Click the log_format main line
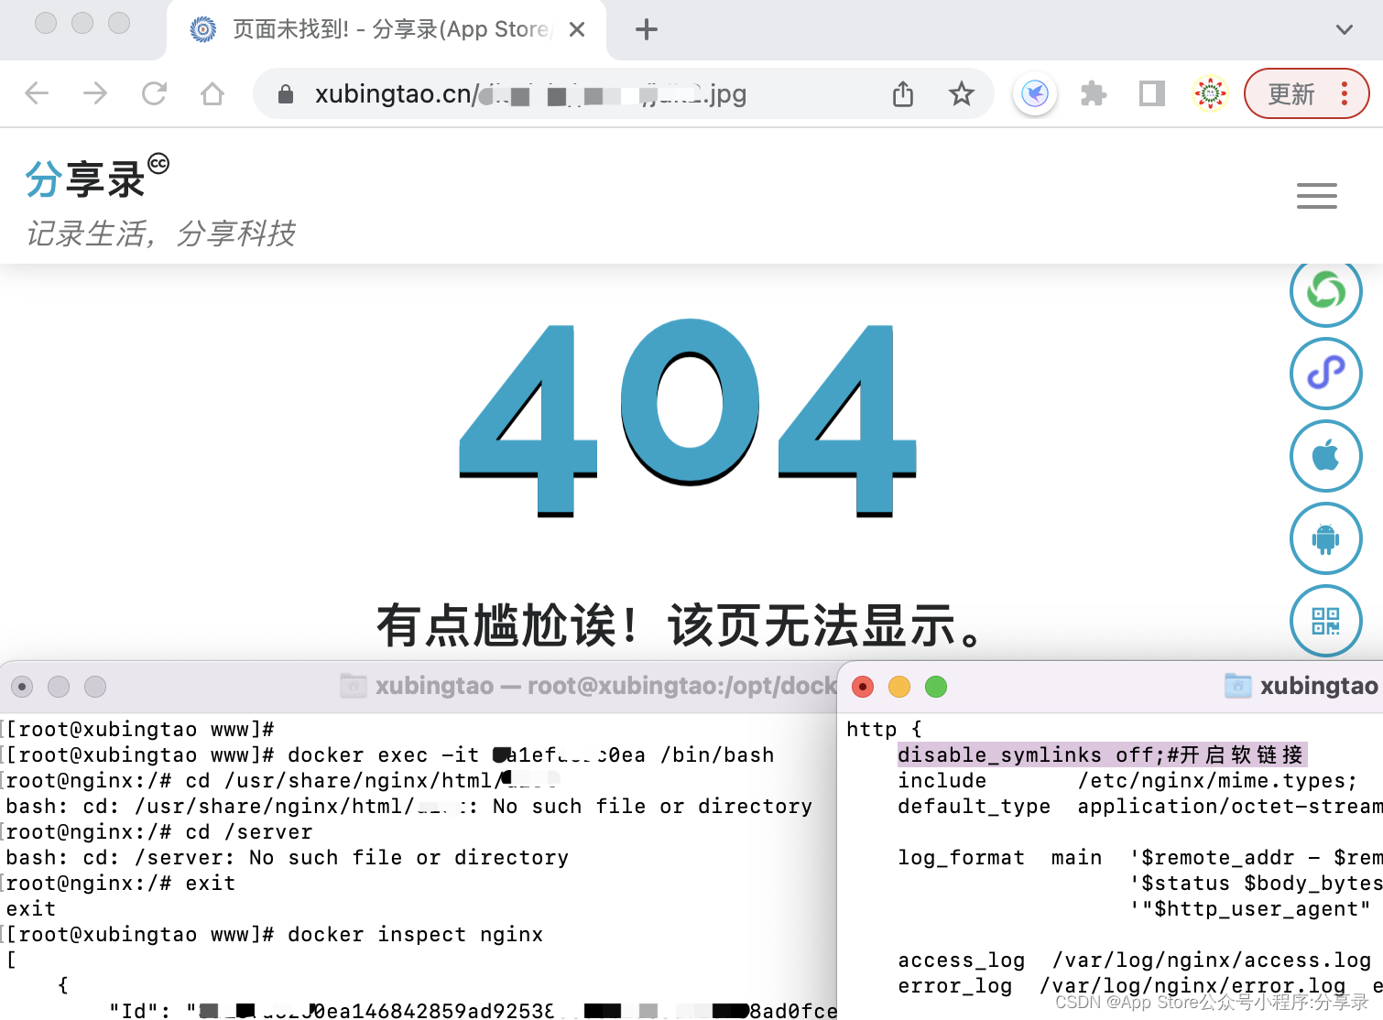This screenshot has height=1020, width=1383. 1139,857
